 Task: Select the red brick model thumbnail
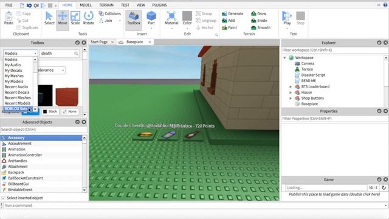click(x=67, y=96)
